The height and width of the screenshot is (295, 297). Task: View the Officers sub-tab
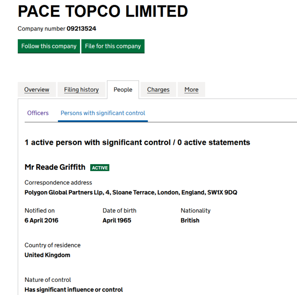(38, 113)
